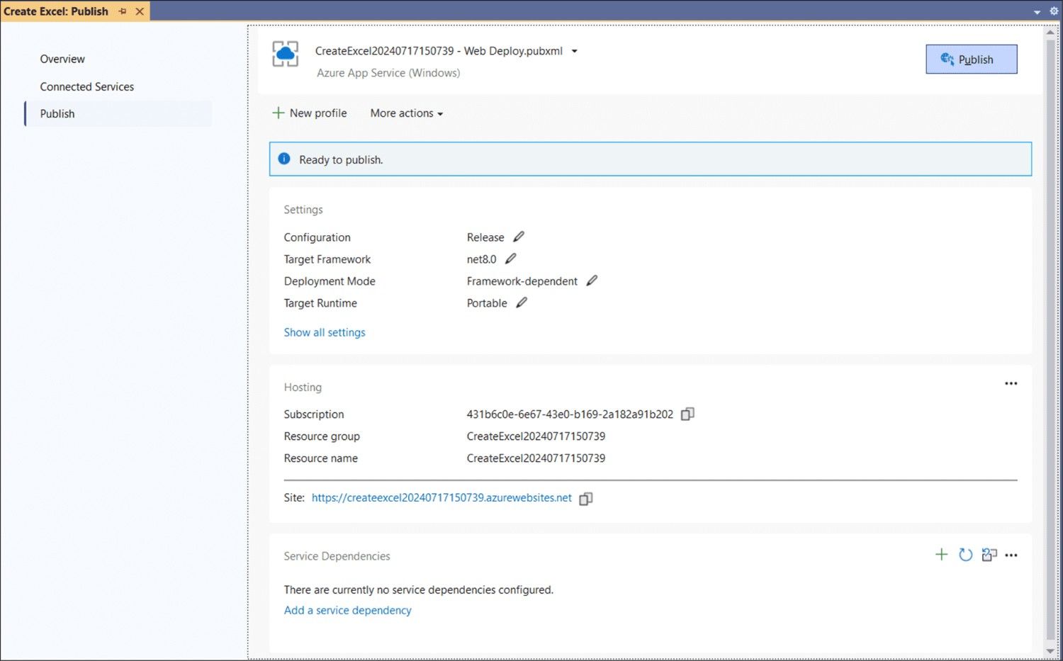Add a service dependency with plus icon
The width and height of the screenshot is (1063, 661).
[941, 555]
